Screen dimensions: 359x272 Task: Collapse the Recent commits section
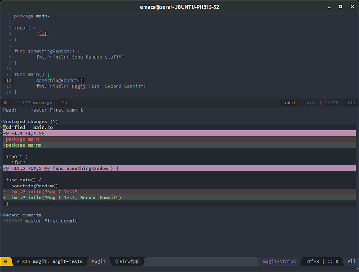coord(22,215)
